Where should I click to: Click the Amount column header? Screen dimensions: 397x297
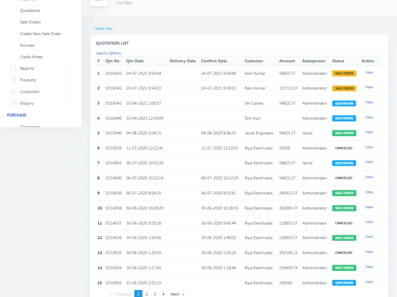287,61
